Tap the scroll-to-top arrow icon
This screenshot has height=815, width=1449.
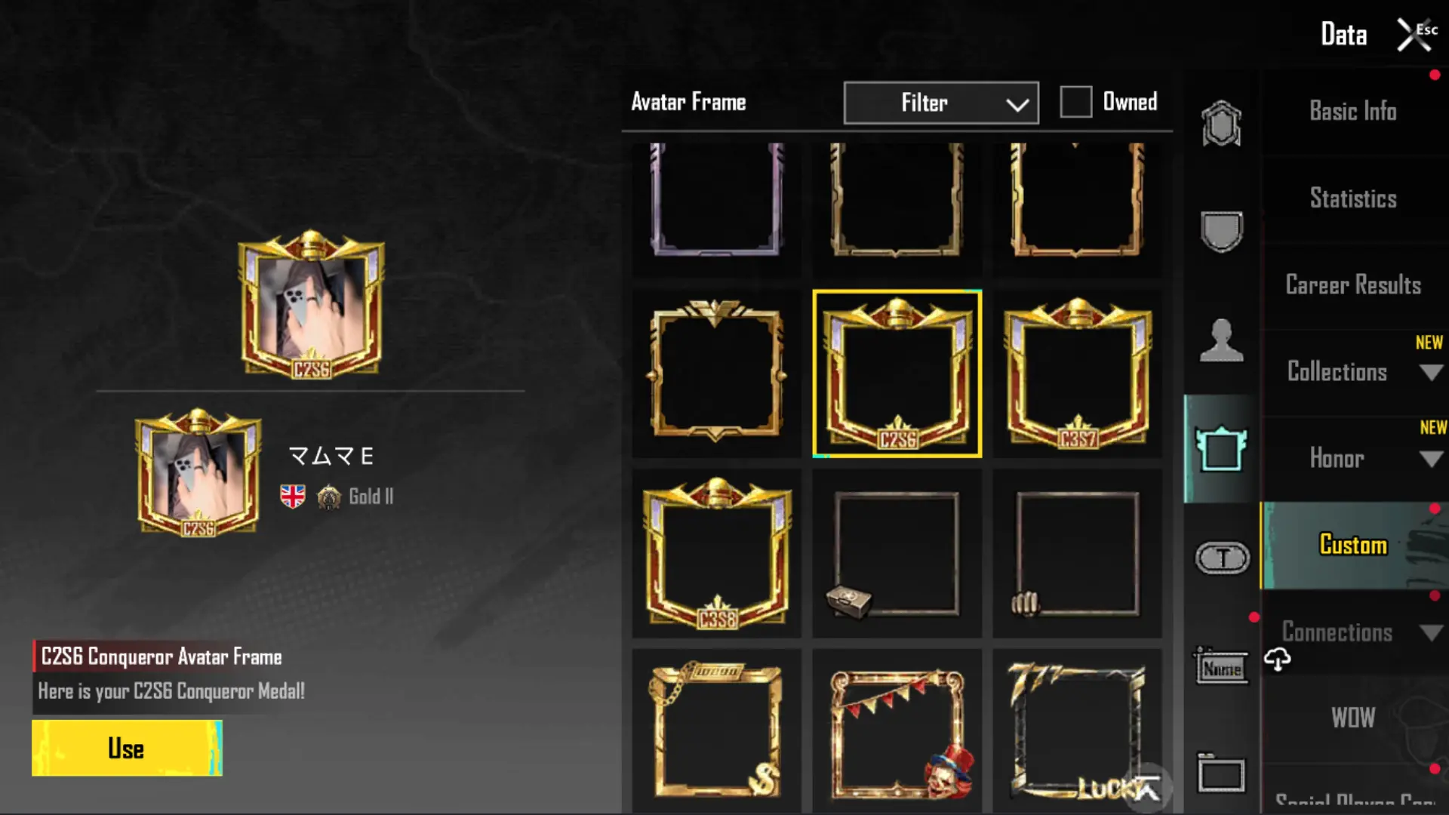click(x=1146, y=789)
